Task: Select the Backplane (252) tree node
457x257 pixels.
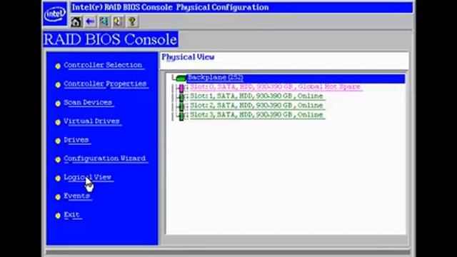Action: point(296,78)
